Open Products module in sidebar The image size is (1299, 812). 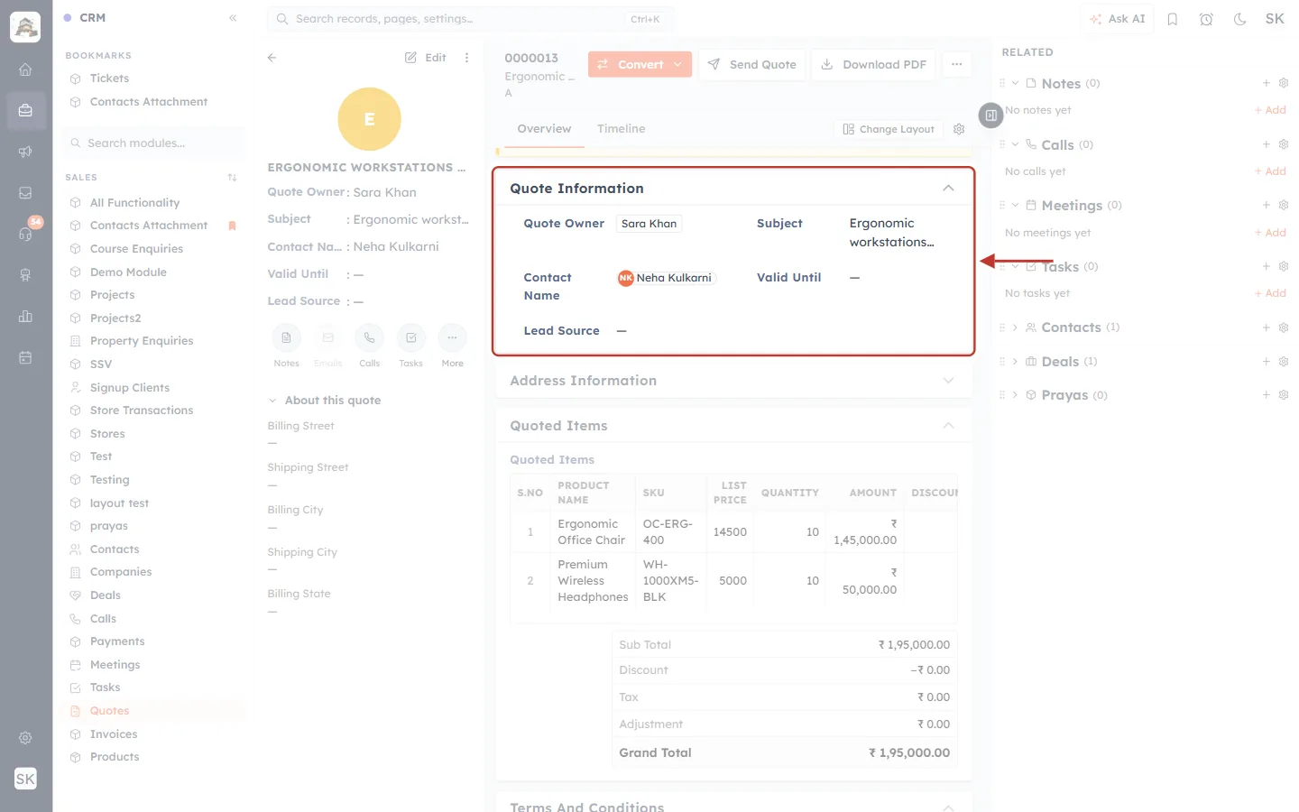pos(114,757)
